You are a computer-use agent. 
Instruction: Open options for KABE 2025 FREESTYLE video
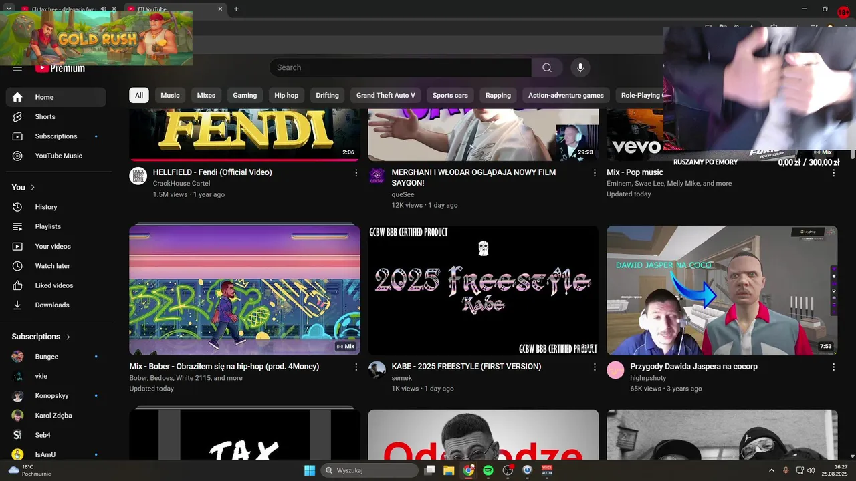pyautogui.click(x=595, y=367)
